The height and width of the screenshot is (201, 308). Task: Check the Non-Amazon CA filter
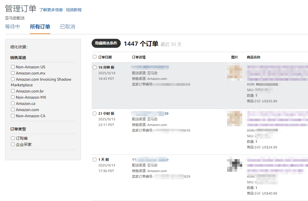coord(13,116)
